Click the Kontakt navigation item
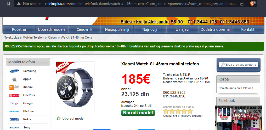Screen dimensions: 266x130 pos(248,29)
